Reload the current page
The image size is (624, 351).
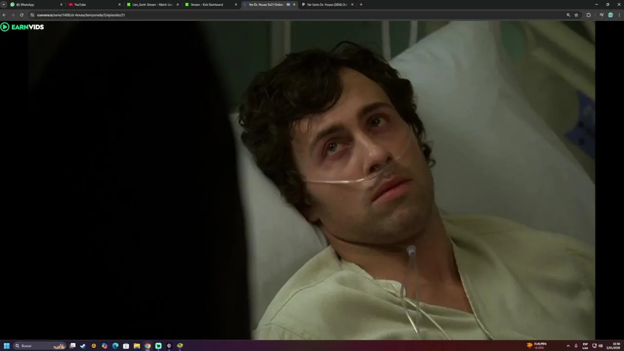pos(21,15)
